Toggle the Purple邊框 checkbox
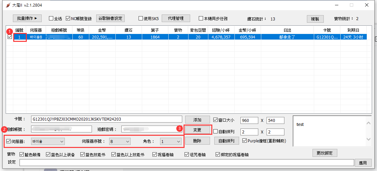This screenshot has width=377, height=171. coord(244,141)
